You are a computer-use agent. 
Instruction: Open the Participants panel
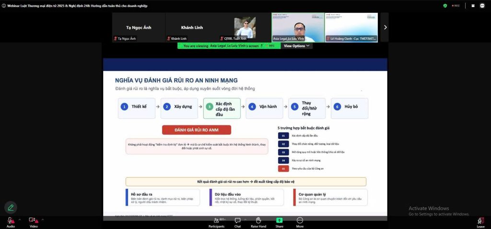click(x=216, y=222)
